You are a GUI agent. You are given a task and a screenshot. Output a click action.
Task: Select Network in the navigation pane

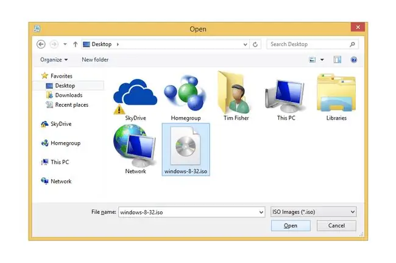(x=56, y=181)
